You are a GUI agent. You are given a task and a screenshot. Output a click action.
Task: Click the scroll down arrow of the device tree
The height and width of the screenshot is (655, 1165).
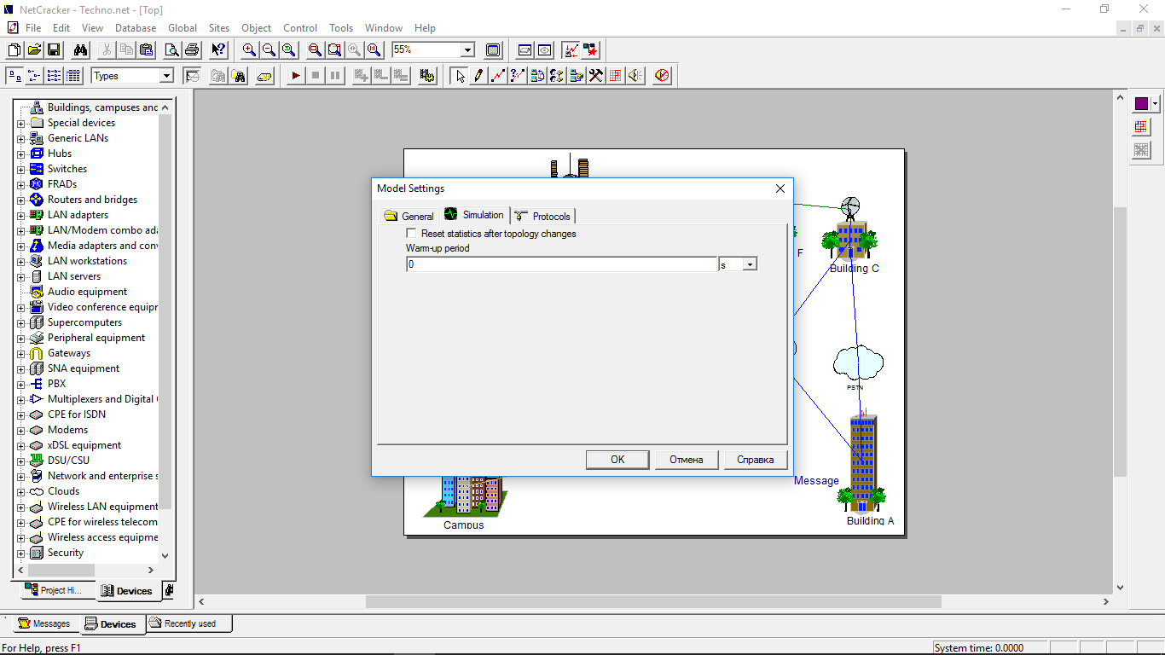[x=165, y=555]
